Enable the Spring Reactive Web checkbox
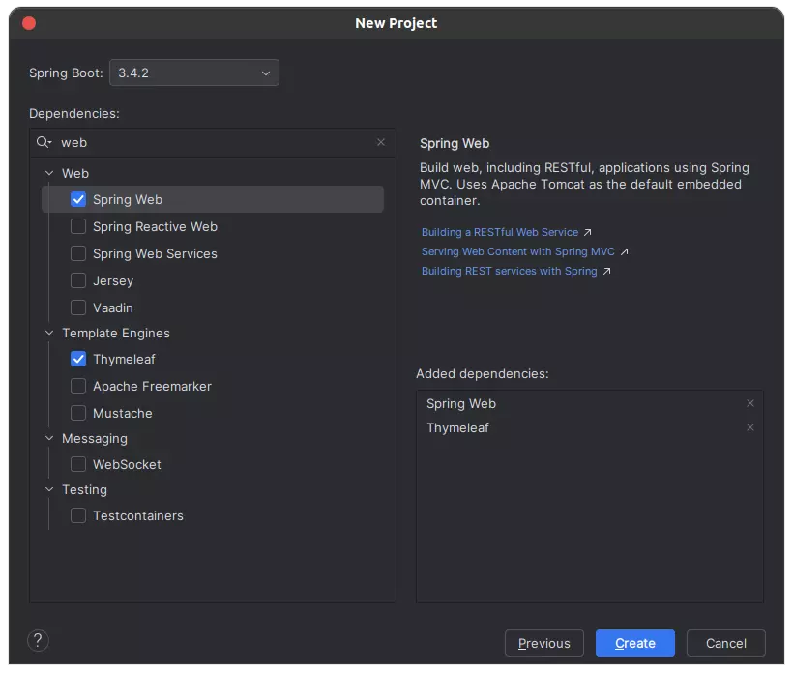 [78, 226]
